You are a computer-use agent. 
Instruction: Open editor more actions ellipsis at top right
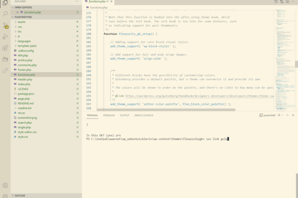(x=293, y=1)
